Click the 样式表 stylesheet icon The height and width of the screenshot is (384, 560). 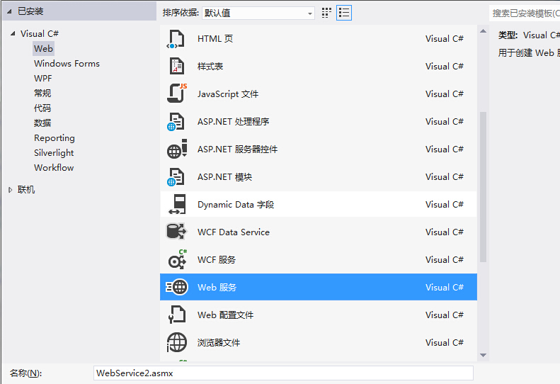click(176, 67)
